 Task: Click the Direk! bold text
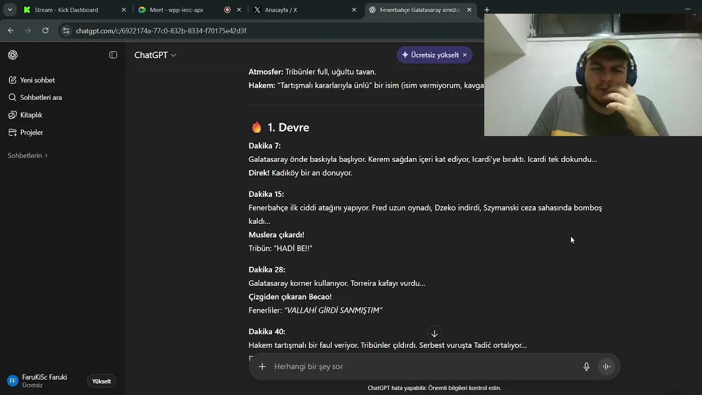[x=259, y=173]
